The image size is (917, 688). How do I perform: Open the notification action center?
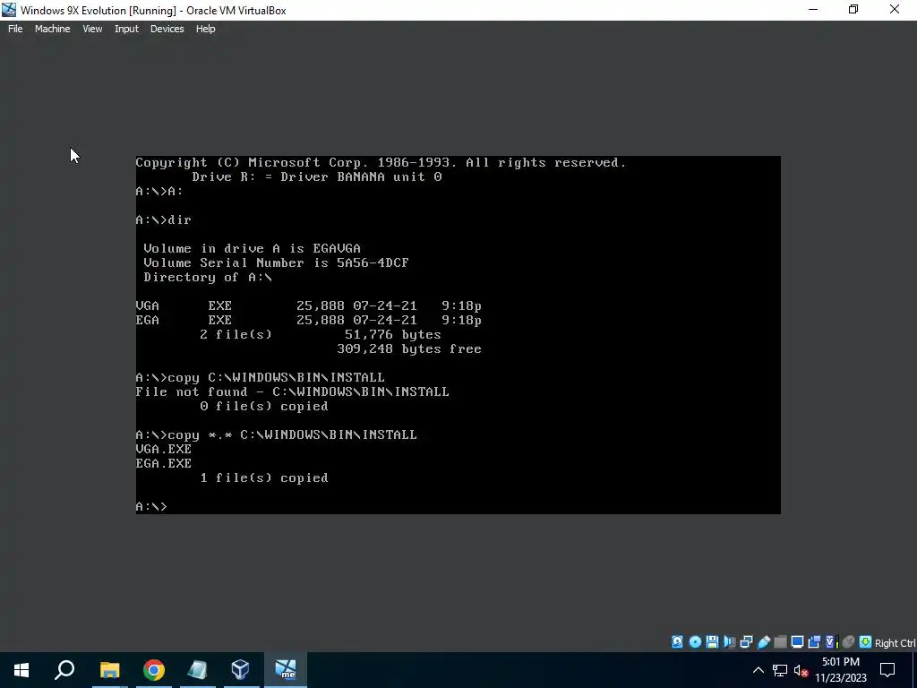(x=887, y=670)
